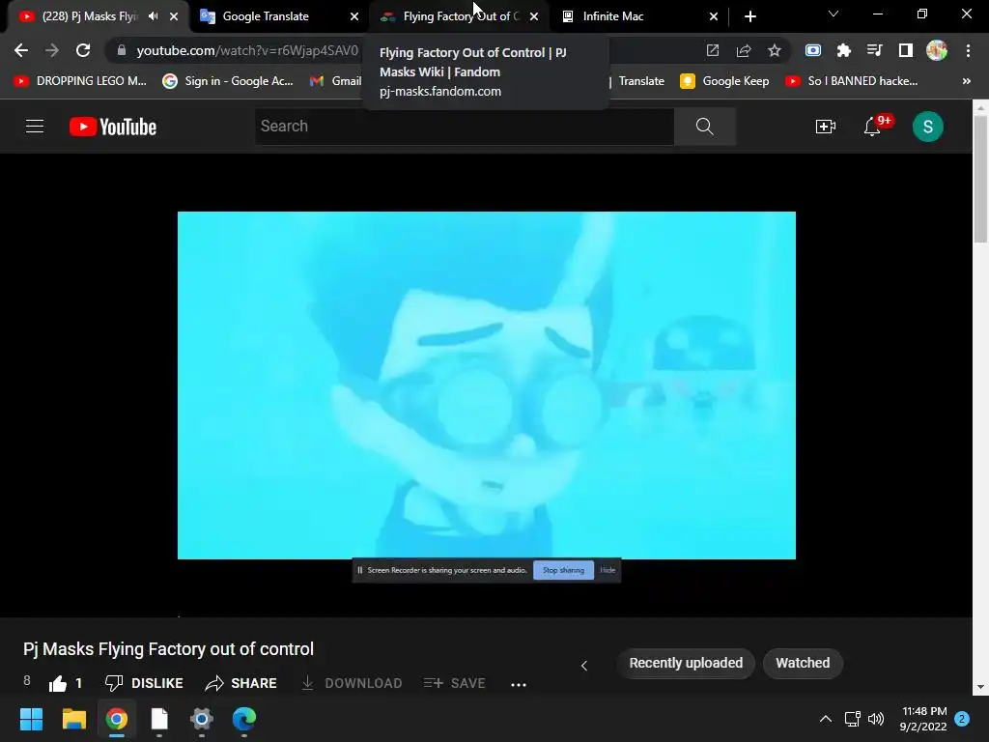Expand the bookmarks bar overflow chevron
This screenshot has height=742, width=989.
[x=966, y=81]
